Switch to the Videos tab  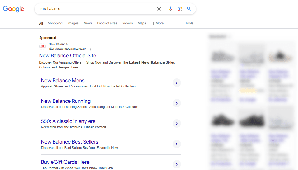point(127,23)
